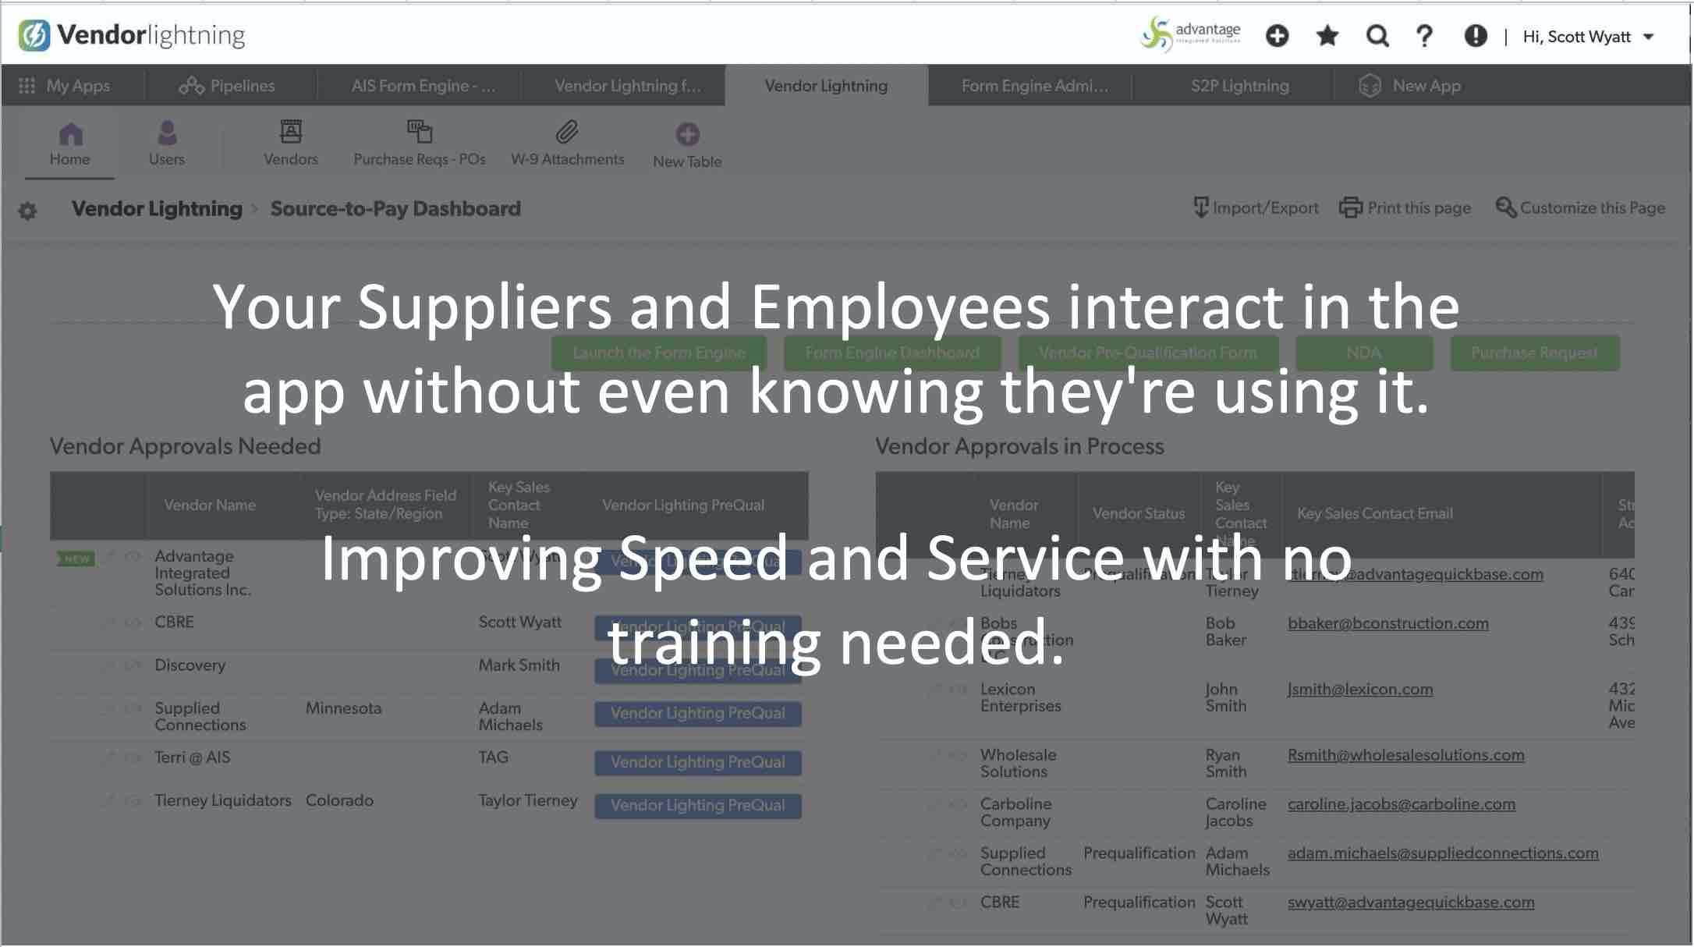View the CBRE record eye icon
The image size is (1694, 947).
(x=133, y=622)
